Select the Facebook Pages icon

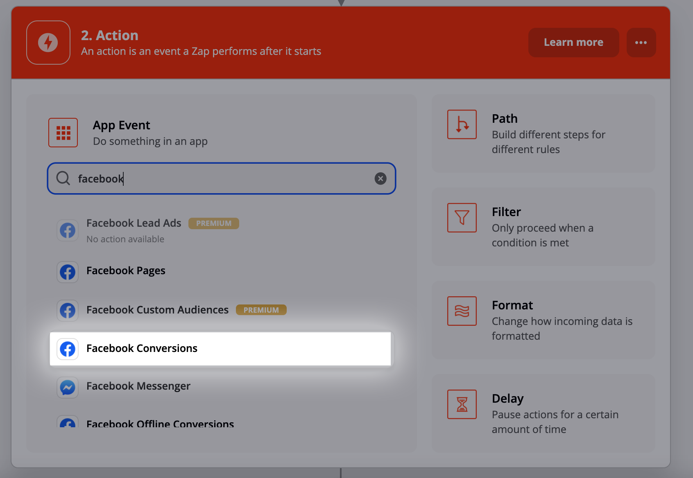[68, 272]
